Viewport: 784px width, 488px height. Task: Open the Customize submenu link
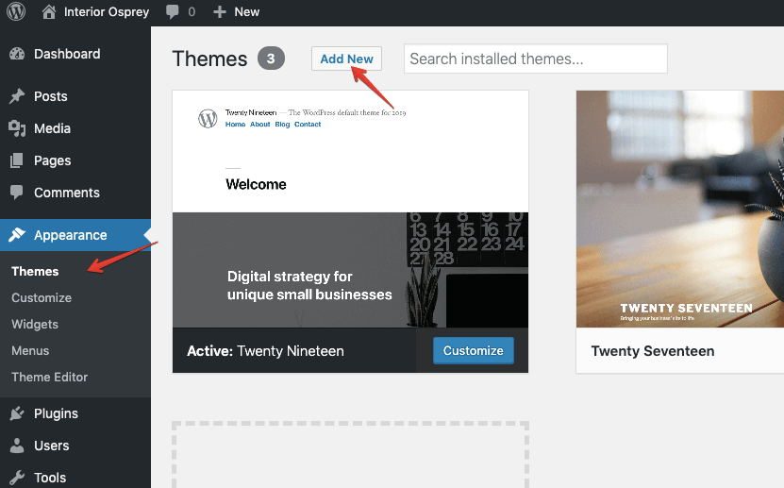click(42, 297)
